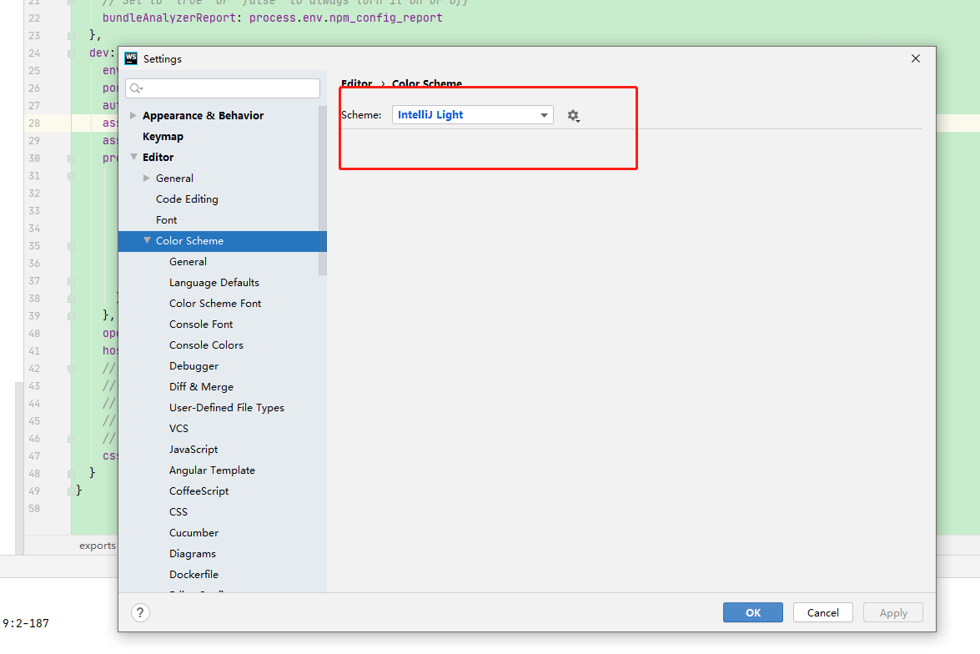Click Editor in the breadcrumb path
The image size is (980, 654).
(357, 83)
